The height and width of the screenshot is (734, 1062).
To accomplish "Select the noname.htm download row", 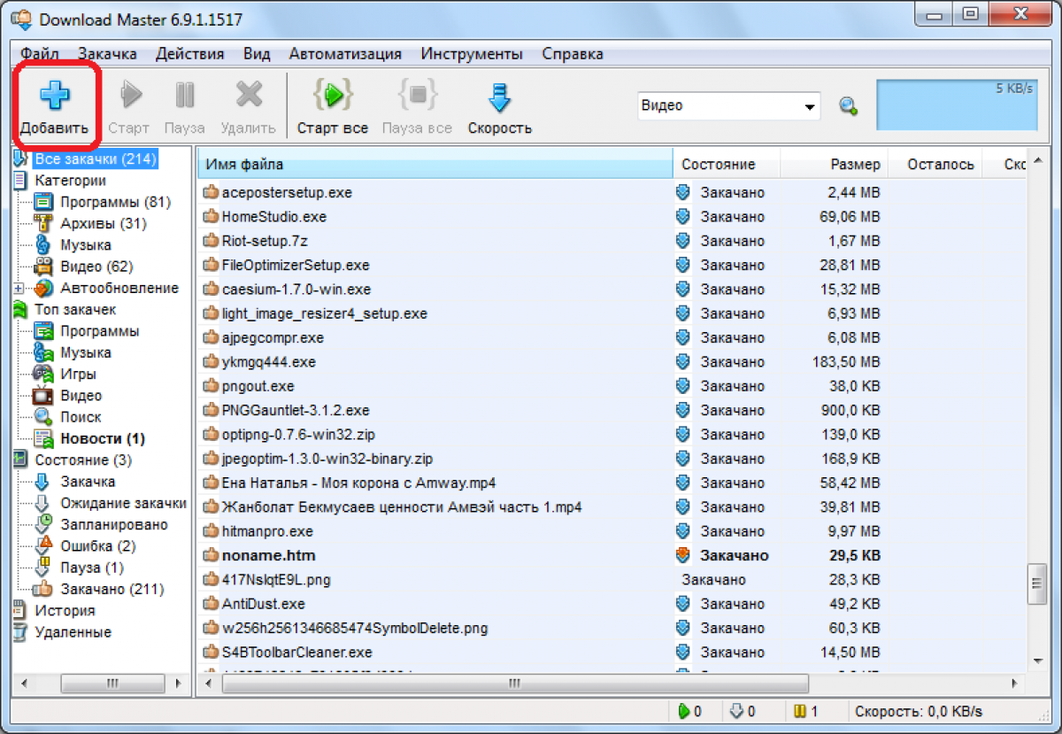I will 268,555.
